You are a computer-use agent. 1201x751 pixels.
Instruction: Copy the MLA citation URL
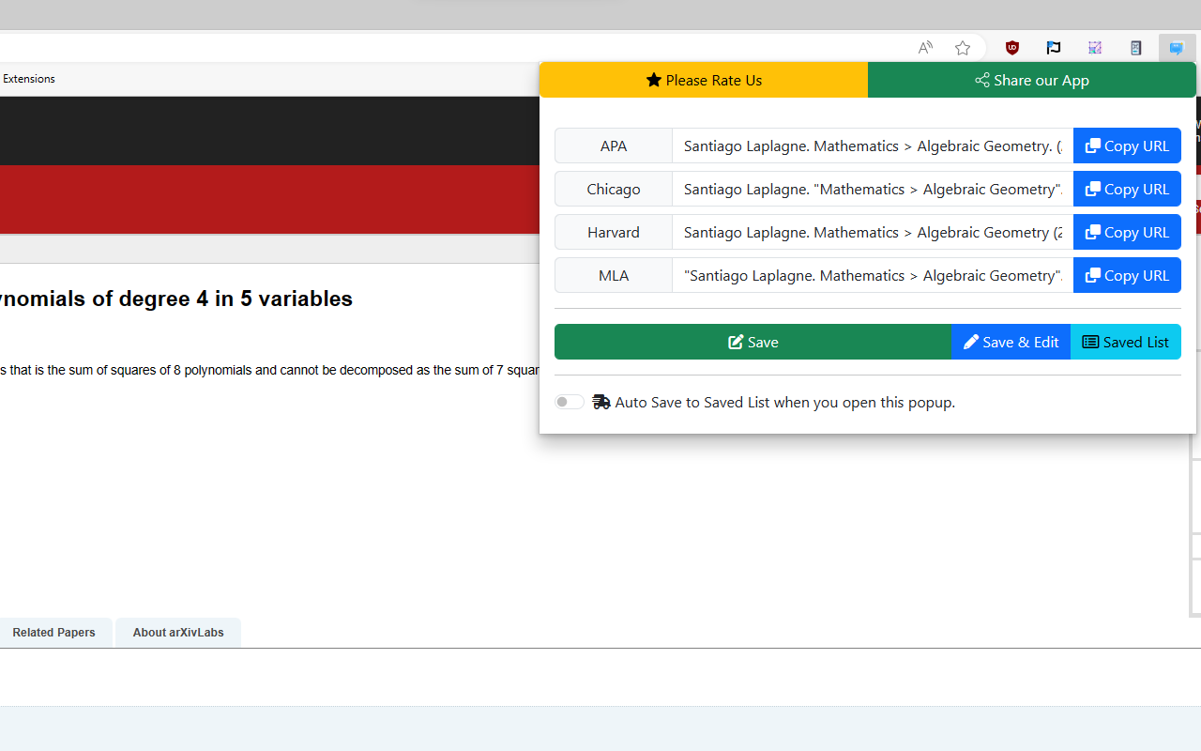[1127, 275]
